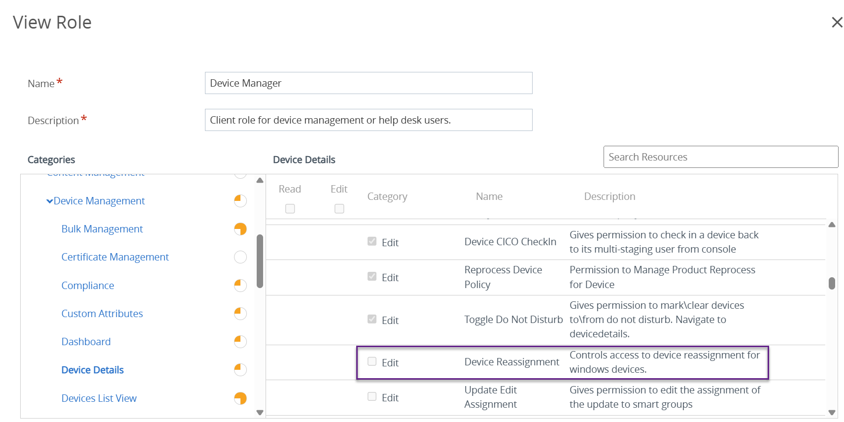Click into the Search Resources field

click(720, 157)
